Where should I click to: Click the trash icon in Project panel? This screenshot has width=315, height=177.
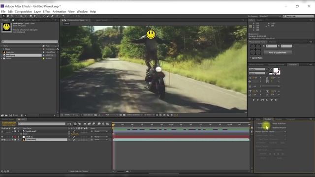[x=22, y=116]
